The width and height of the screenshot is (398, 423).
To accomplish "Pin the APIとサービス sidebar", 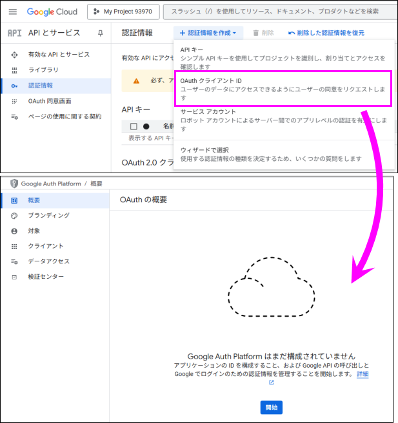I will (x=100, y=33).
